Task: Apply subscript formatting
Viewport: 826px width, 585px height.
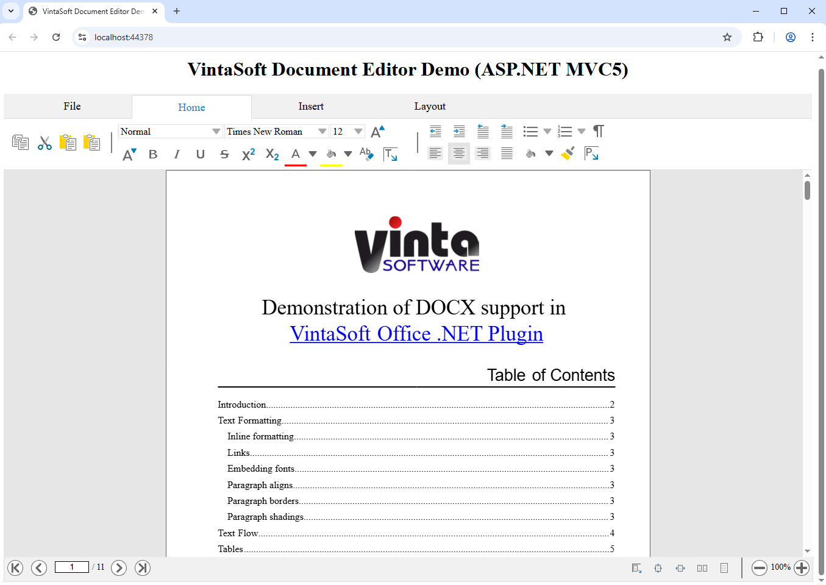Action: point(272,154)
